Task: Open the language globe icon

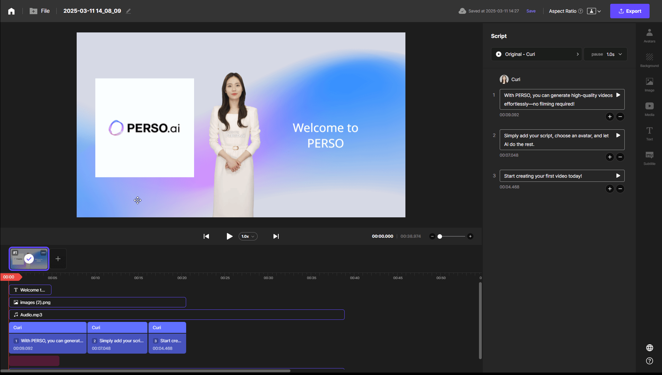Action: pyautogui.click(x=650, y=348)
